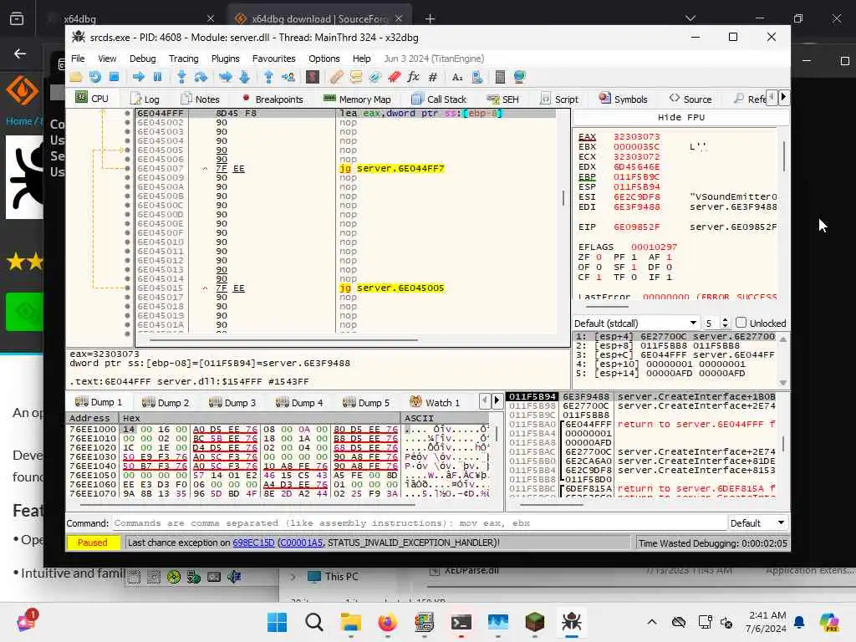This screenshot has width=856, height=642.
Task: Switch to the Dump 2 tab
Action: click(x=166, y=402)
